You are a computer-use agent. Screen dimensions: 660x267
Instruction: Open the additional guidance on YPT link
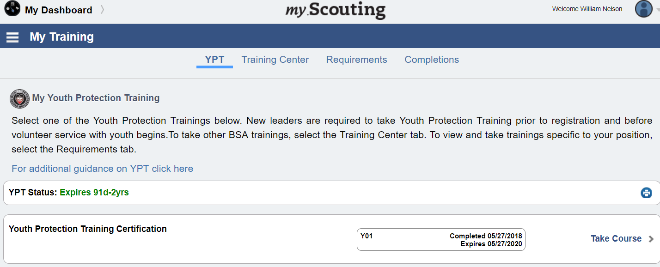102,169
